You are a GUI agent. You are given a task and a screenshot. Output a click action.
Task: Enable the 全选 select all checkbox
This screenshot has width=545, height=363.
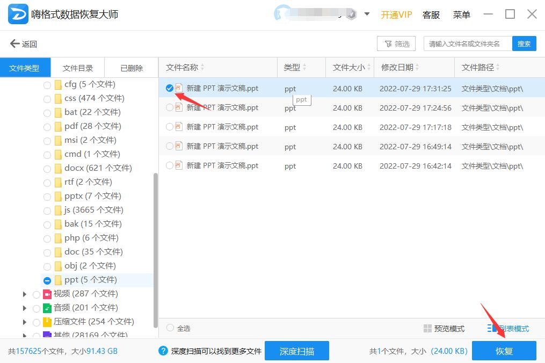[170, 328]
